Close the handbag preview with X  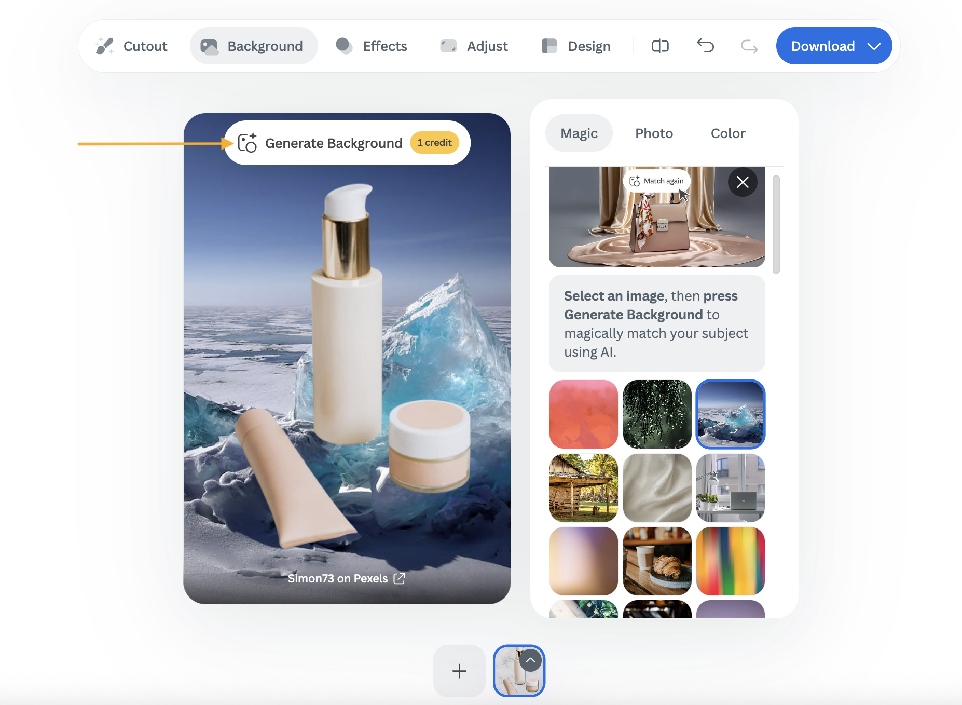743,182
